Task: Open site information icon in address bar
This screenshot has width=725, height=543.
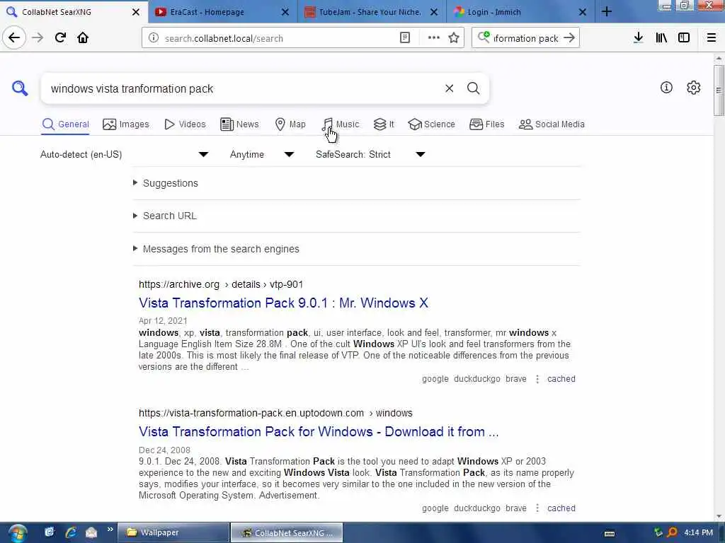Action: 154,38
